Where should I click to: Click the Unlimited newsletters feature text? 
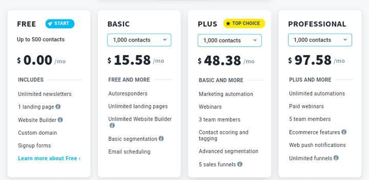tap(45, 94)
